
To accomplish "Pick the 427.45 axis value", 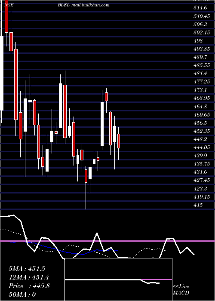I will (x=202, y=180).
